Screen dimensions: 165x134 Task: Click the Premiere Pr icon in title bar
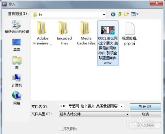coord(5,4)
